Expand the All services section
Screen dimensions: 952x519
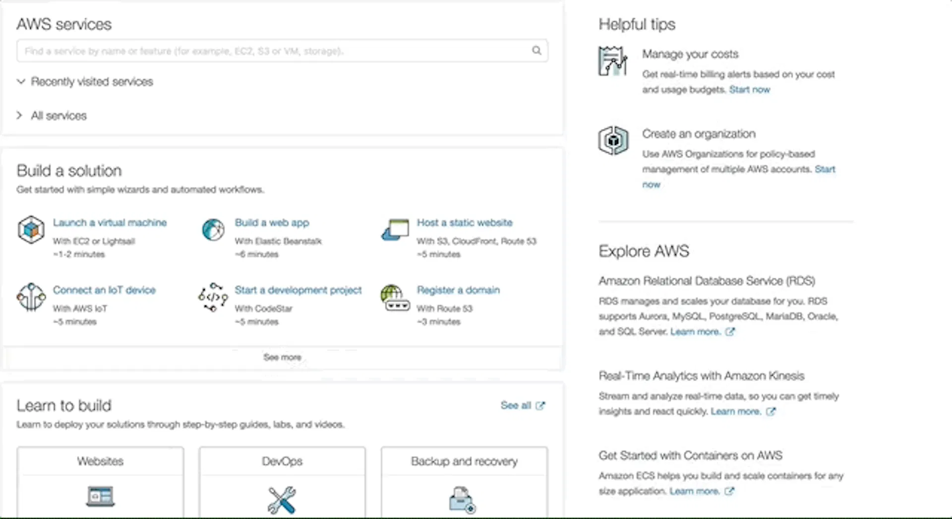pyautogui.click(x=19, y=115)
